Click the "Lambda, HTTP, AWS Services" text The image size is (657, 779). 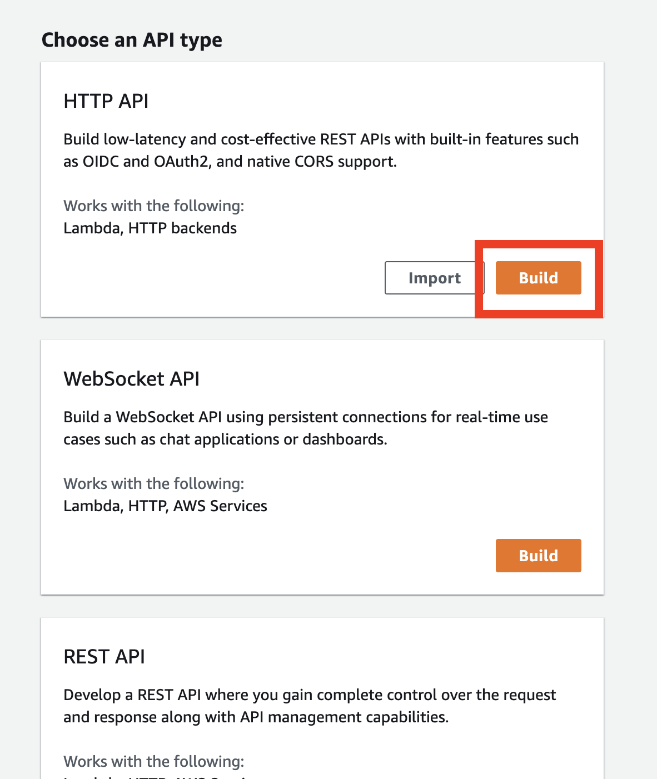[x=165, y=506]
